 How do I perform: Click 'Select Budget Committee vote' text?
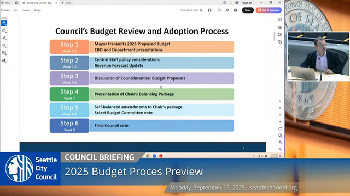point(123,113)
